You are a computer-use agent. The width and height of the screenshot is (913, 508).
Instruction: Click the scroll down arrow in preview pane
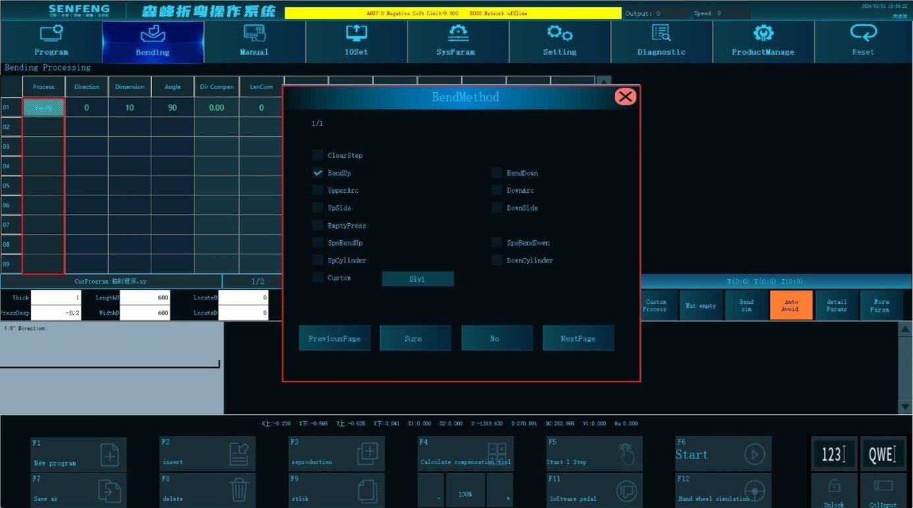click(x=906, y=407)
